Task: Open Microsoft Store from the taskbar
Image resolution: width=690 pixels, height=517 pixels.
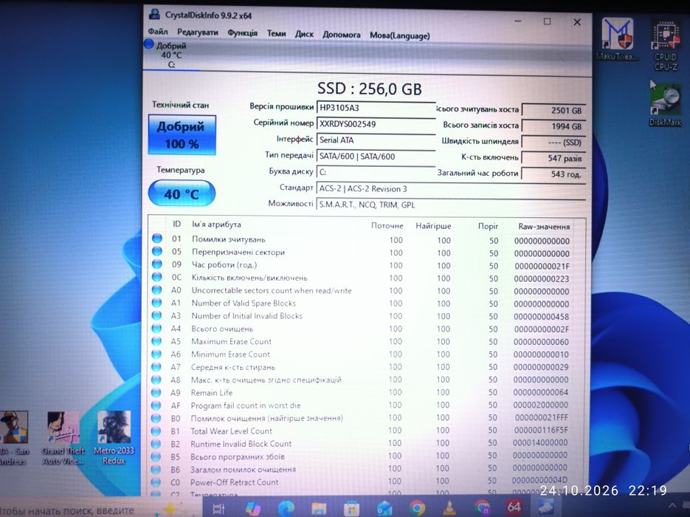Action: click(x=351, y=509)
